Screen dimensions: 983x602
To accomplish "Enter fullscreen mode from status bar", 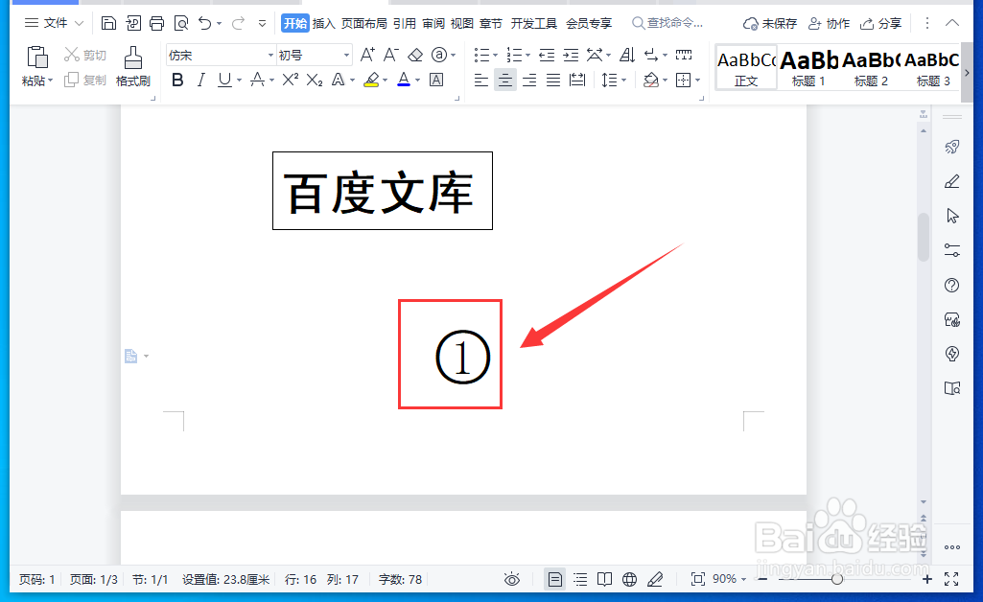I will (951, 579).
